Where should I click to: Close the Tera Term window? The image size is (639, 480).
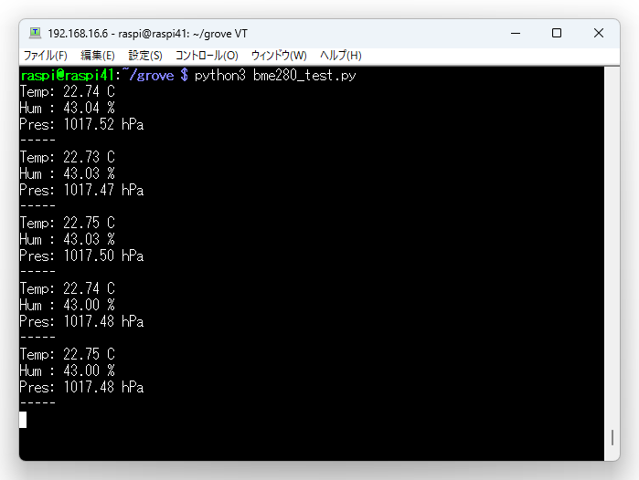[599, 33]
